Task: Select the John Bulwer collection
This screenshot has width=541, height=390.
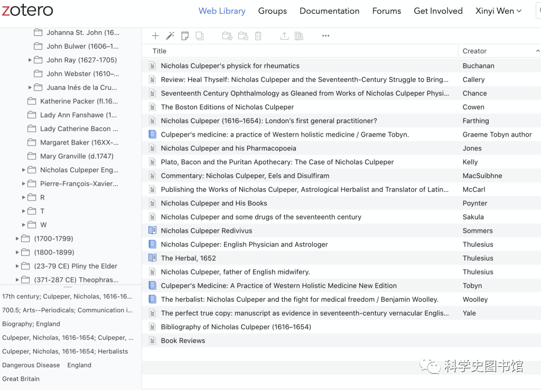Action: point(82,46)
